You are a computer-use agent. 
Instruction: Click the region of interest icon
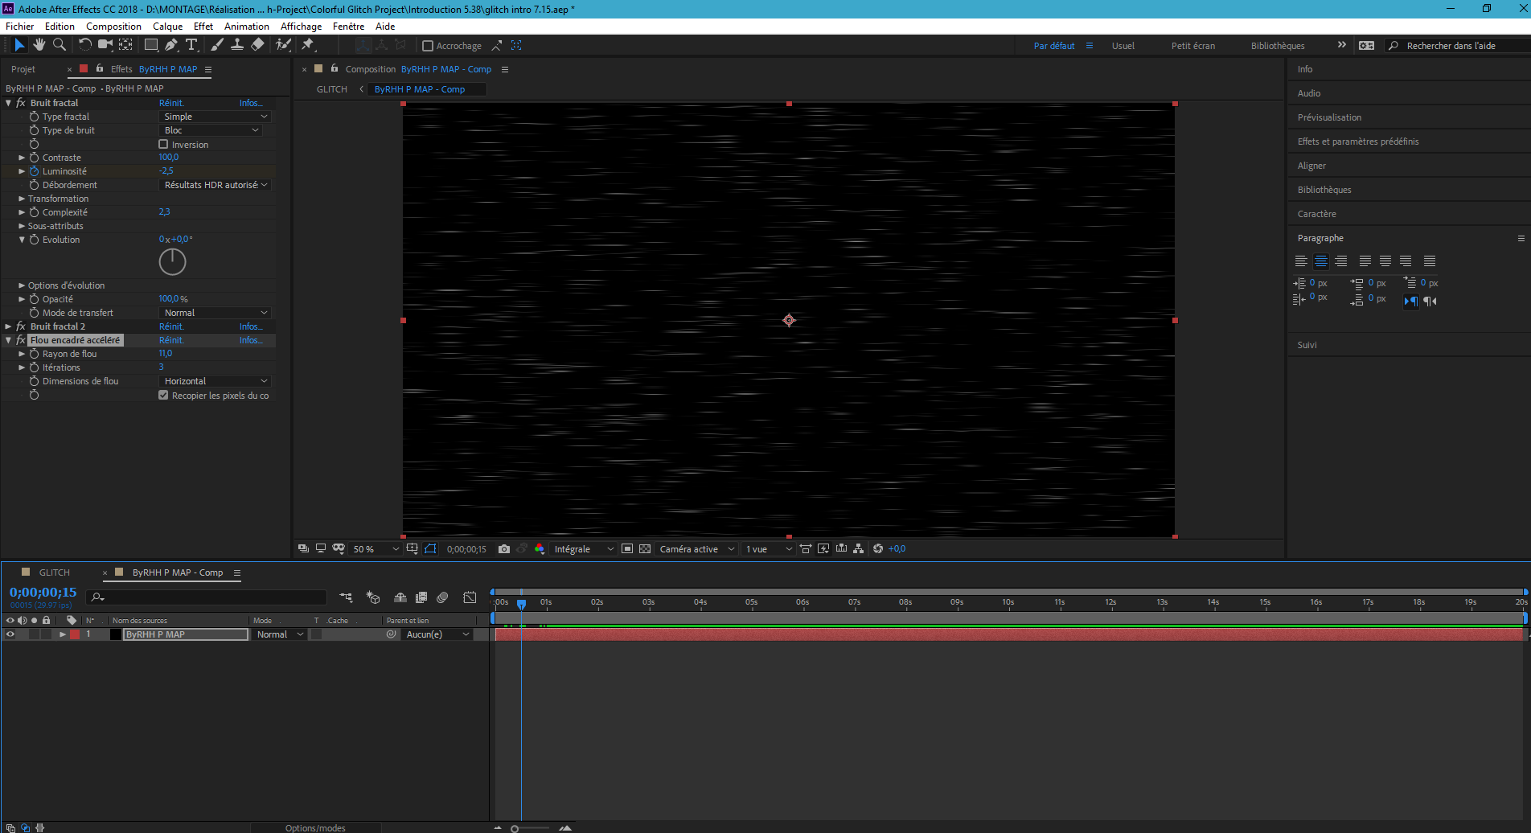pos(627,549)
